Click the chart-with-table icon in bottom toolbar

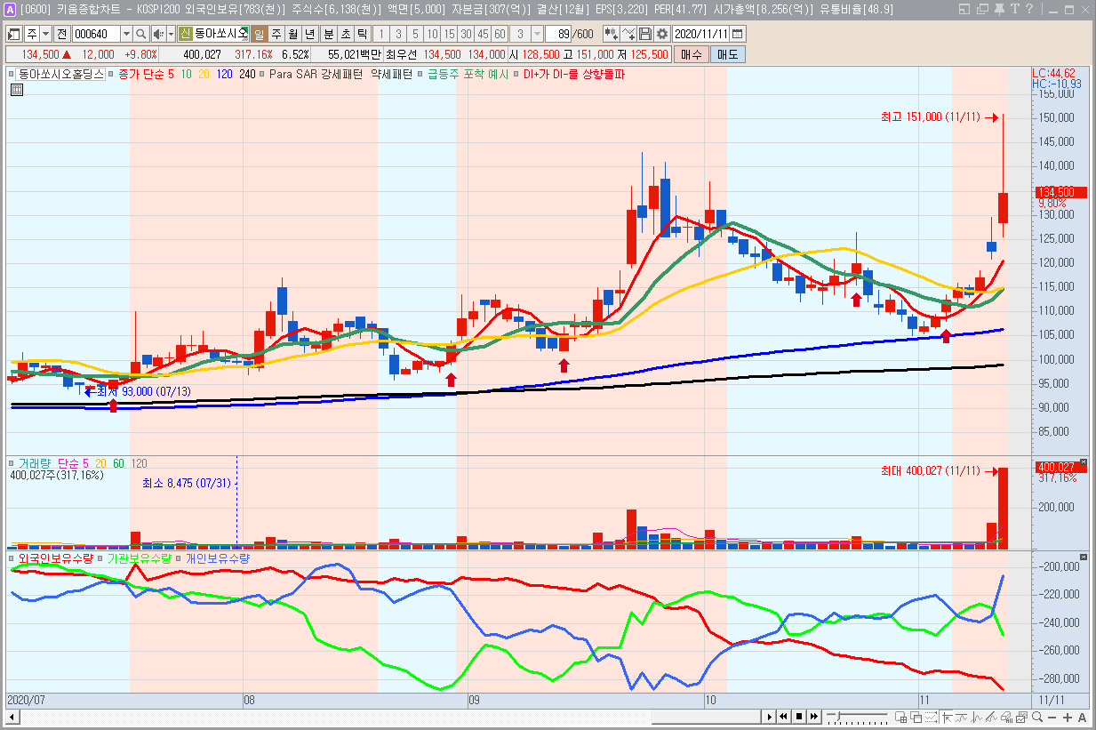[x=901, y=718]
